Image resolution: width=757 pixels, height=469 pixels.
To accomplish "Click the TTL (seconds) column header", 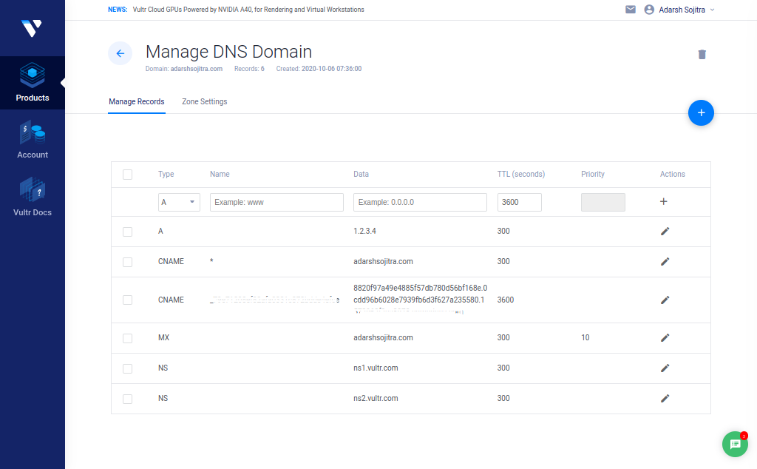I will tap(521, 174).
